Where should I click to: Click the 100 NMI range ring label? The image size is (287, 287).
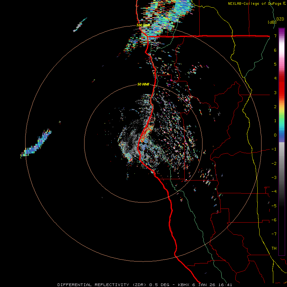click(x=143, y=25)
